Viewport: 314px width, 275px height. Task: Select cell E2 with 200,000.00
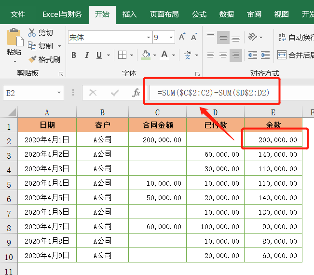[273, 139]
